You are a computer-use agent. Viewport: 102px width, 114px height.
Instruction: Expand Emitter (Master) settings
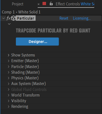[9, 61]
